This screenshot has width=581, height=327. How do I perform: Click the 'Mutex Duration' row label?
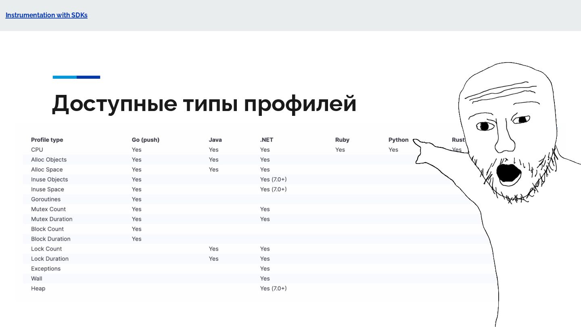52,219
